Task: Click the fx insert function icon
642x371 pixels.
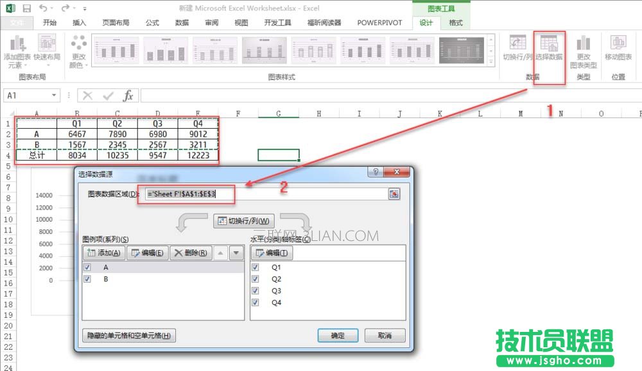Action: (x=128, y=95)
